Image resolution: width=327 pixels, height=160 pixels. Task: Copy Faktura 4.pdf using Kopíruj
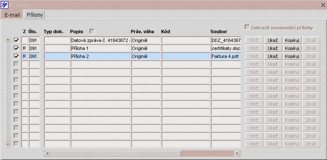click(292, 56)
